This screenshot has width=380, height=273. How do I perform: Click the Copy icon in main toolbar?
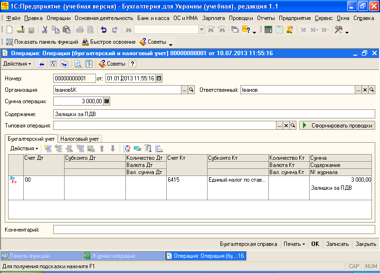click(56, 30)
